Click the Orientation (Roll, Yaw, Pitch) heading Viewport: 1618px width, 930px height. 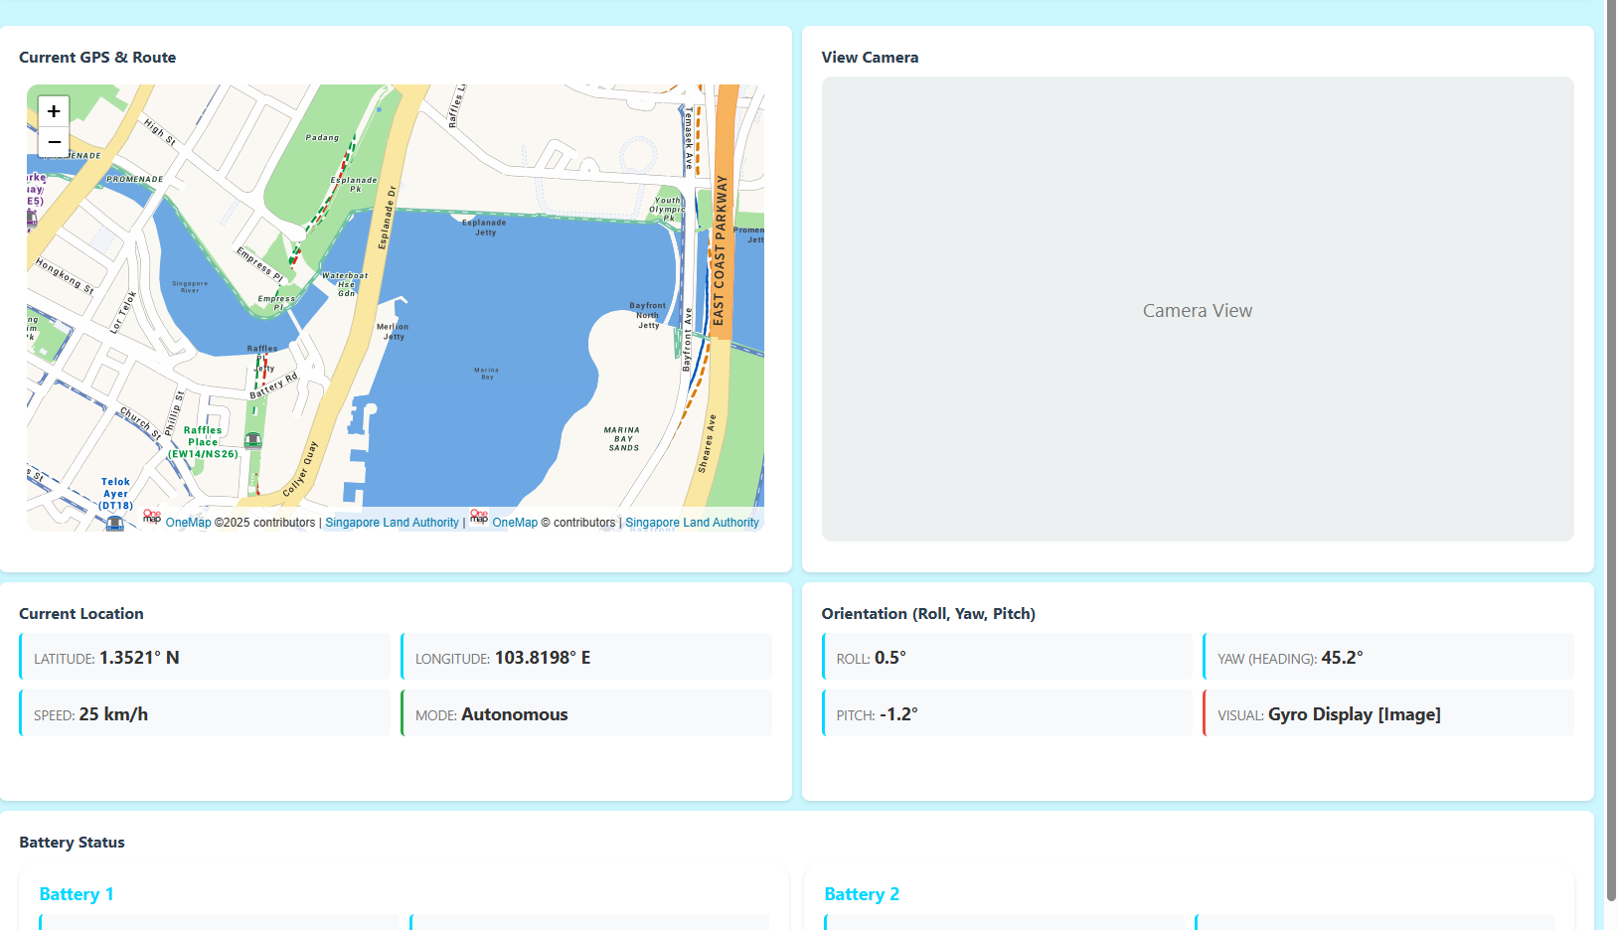coord(928,614)
